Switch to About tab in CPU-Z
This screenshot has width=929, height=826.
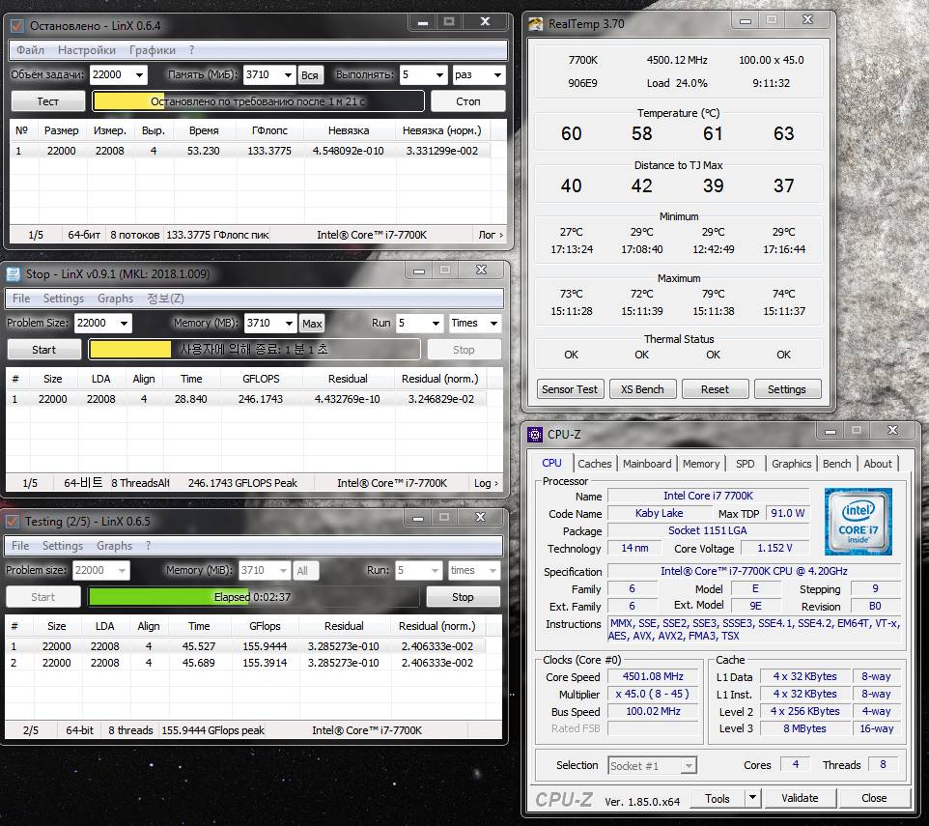(878, 464)
